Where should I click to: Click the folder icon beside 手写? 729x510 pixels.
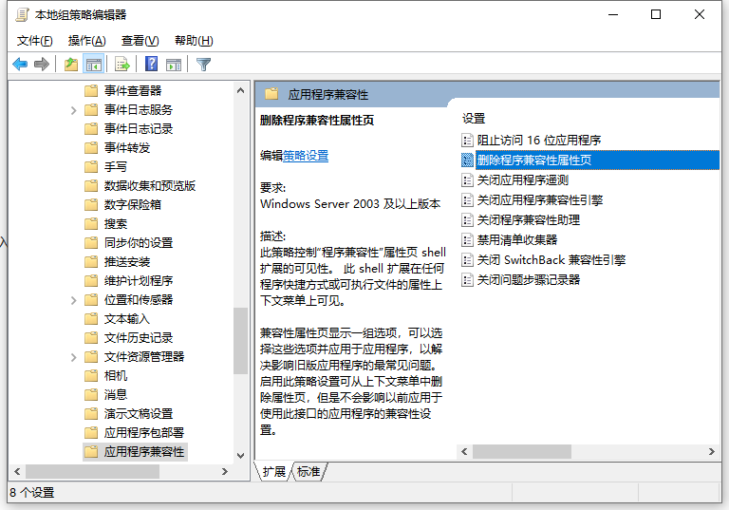(91, 166)
